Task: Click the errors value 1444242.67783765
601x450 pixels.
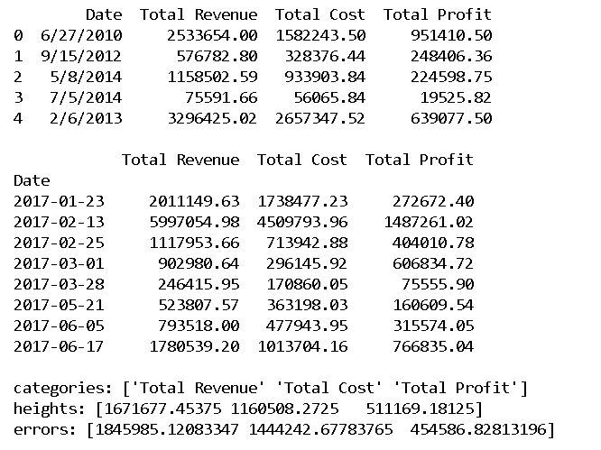Action: [x=321, y=429]
